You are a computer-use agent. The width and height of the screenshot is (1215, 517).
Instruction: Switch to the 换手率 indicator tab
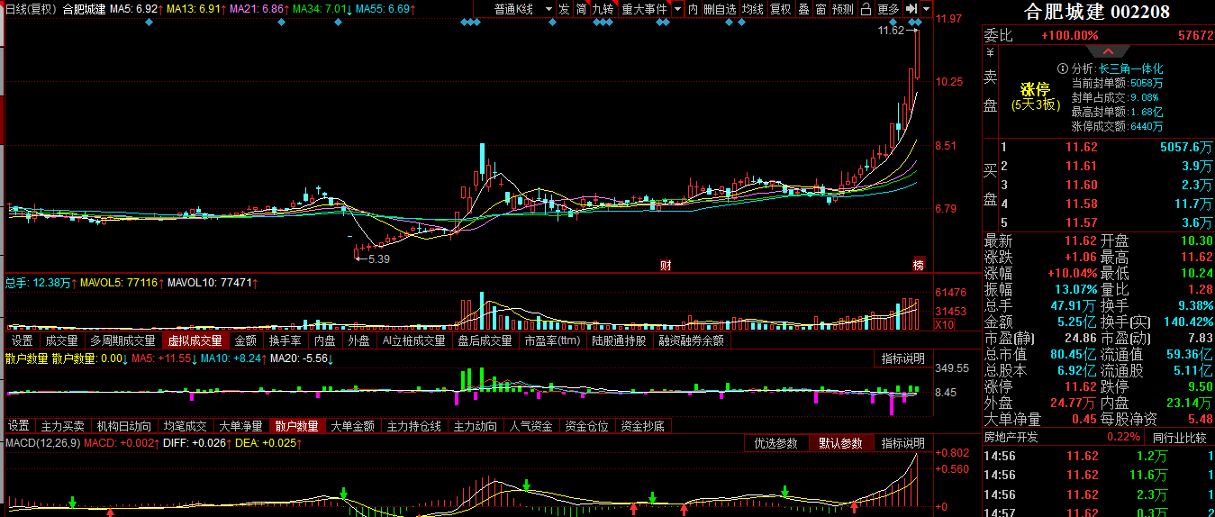coord(285,341)
